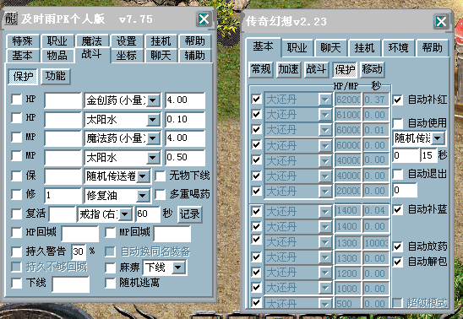
Task: Click the 4.00 delay field for 金创药
Action: coord(185,100)
